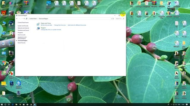Select Clock and Region in sidebar

tap(23, 41)
